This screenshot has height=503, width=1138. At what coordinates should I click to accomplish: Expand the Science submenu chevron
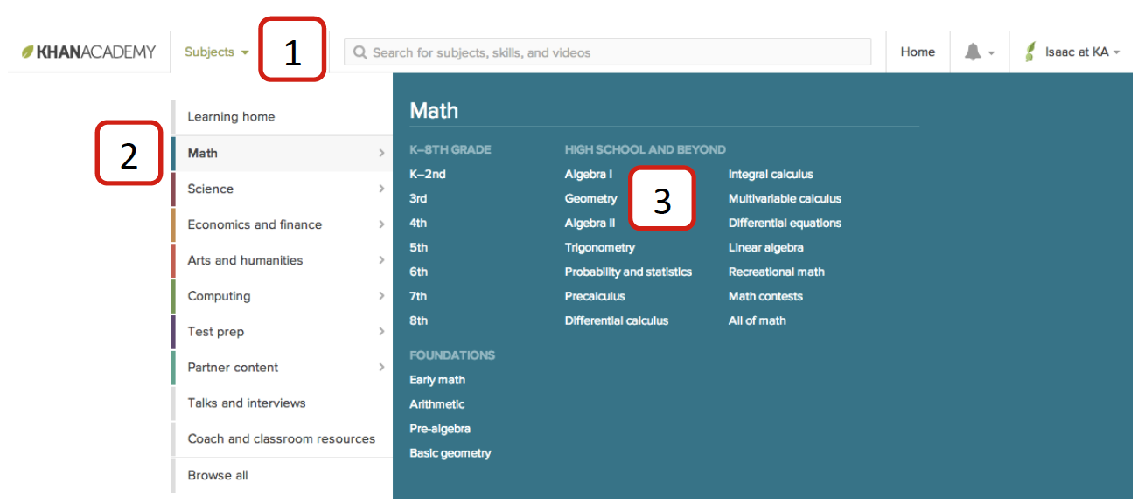(x=381, y=189)
